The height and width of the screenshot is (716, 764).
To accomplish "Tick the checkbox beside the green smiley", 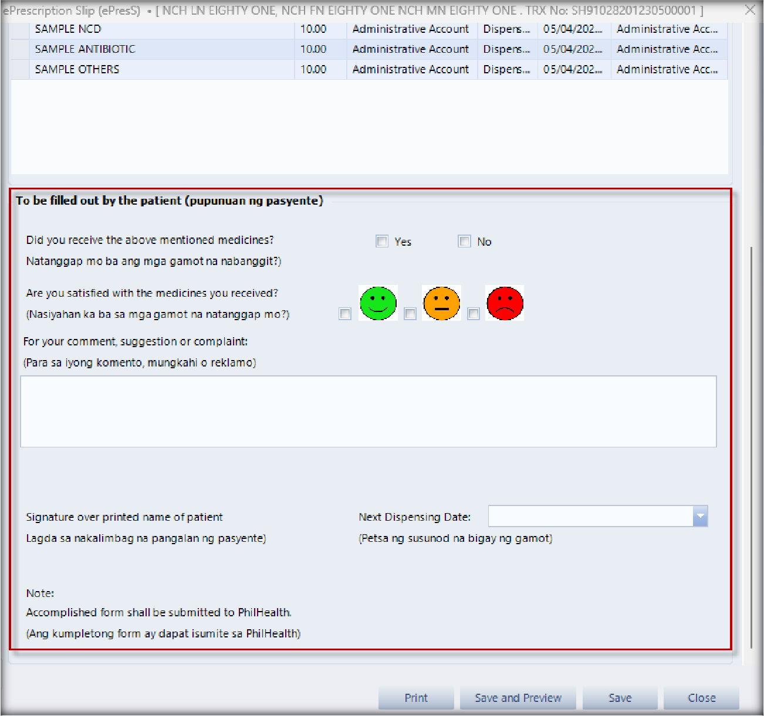I will point(345,314).
